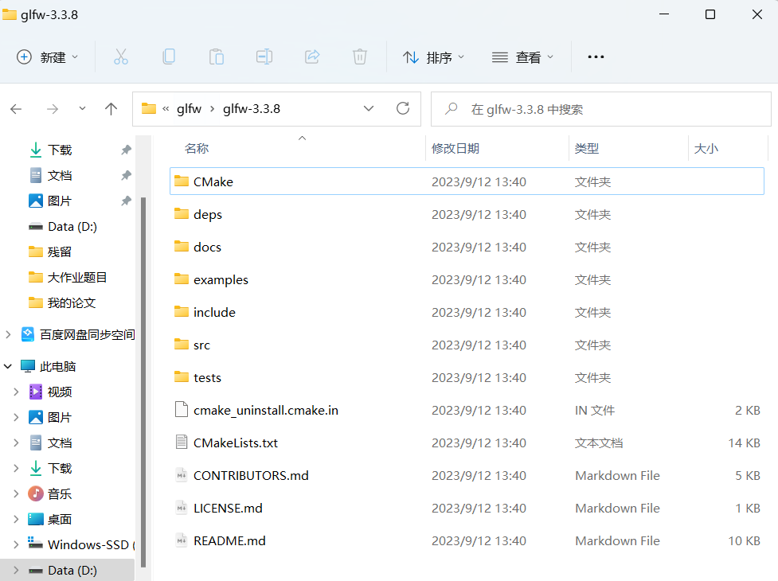The height and width of the screenshot is (581, 778).
Task: Click the cmake_uninstall.cmake.in file icon
Action: (x=182, y=409)
